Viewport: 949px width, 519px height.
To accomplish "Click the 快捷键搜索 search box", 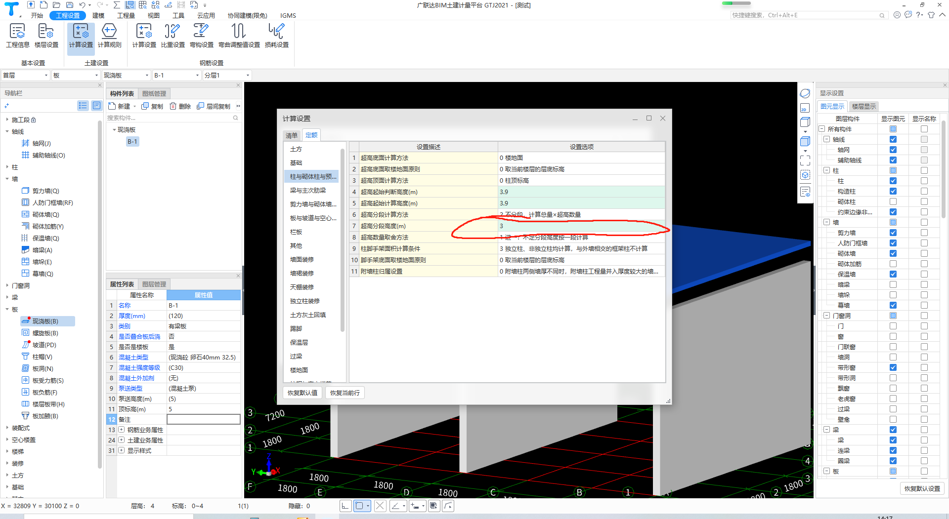I will tap(809, 15).
